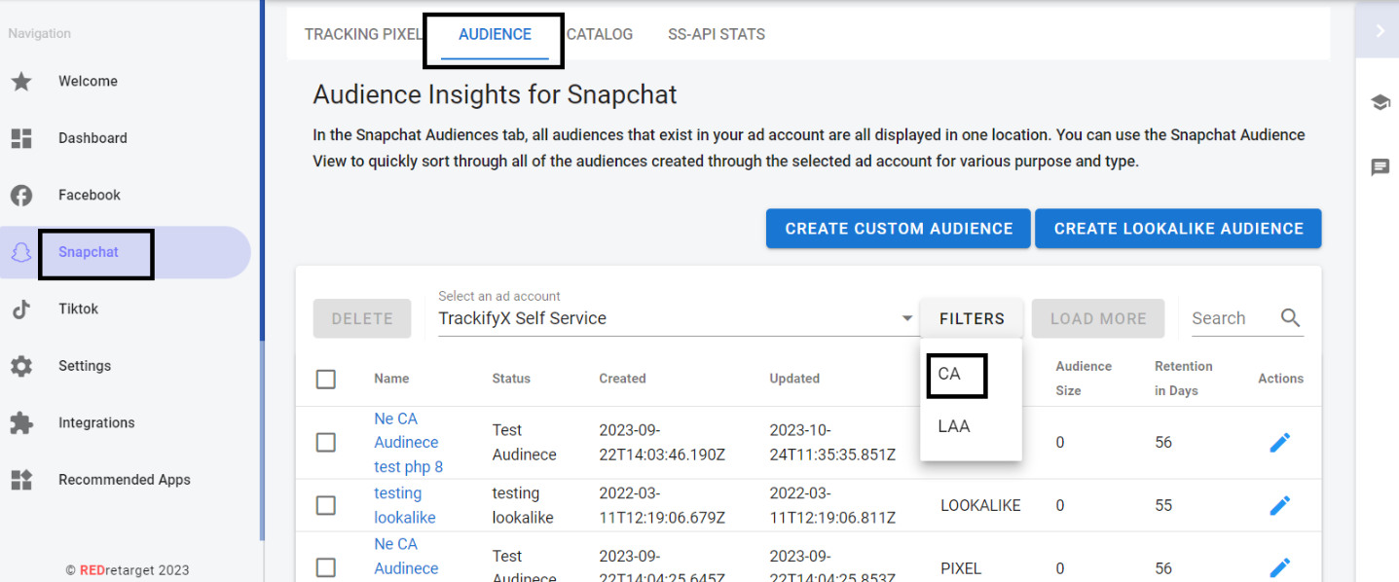Viewport: 1399px width, 582px height.
Task: Choose LAA in the filter options
Action: (x=953, y=425)
